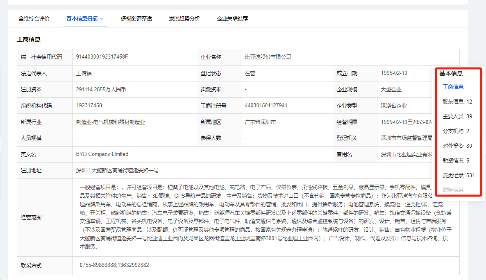This screenshot has height=280, width=486.
Task: Open 对外投资 section showing 80 items
Action: click(457, 146)
